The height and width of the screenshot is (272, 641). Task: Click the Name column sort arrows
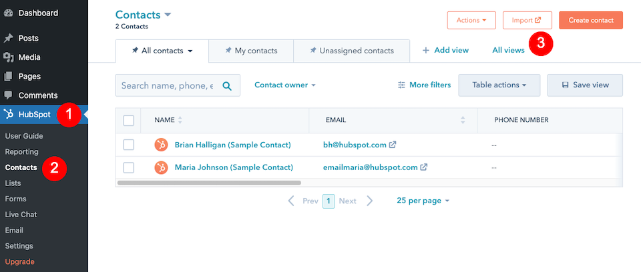pyautogui.click(x=180, y=120)
